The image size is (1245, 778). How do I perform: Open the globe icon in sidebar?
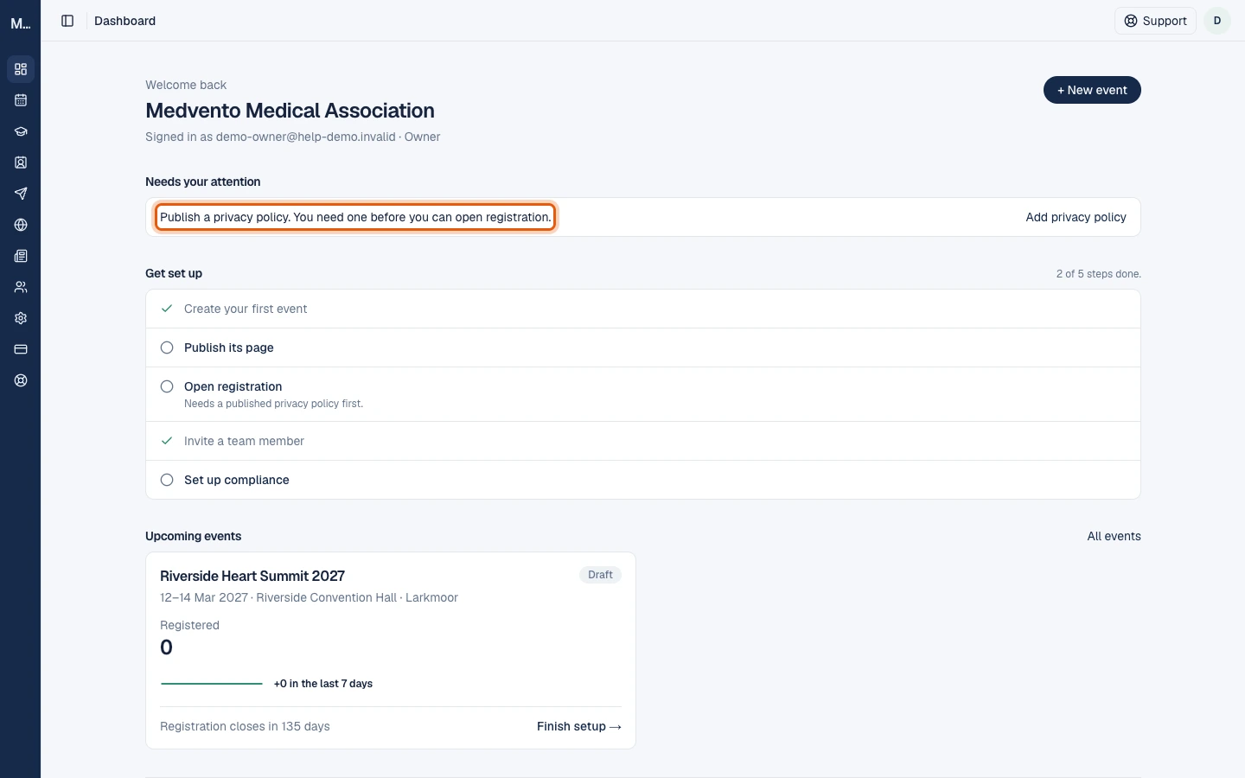click(x=21, y=225)
